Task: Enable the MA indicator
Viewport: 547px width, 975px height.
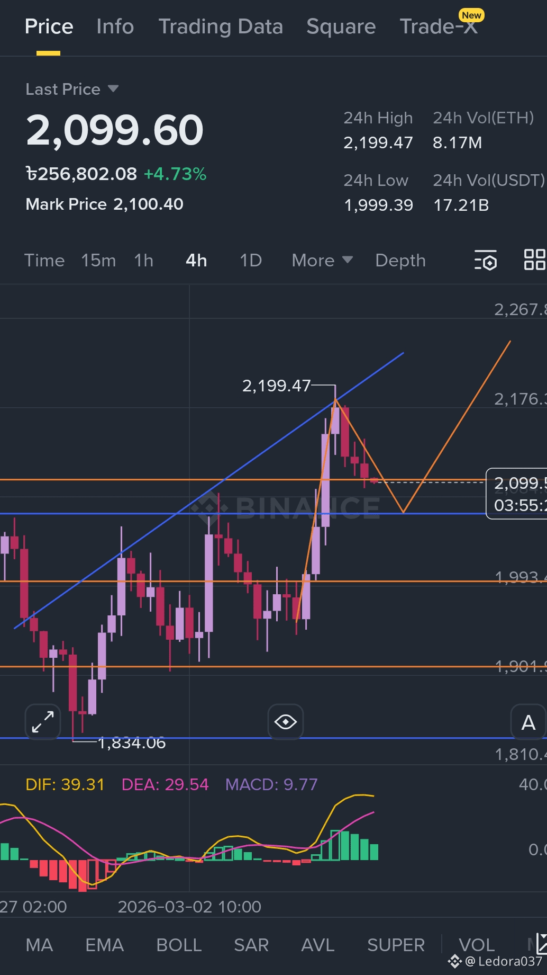Action: point(39,944)
